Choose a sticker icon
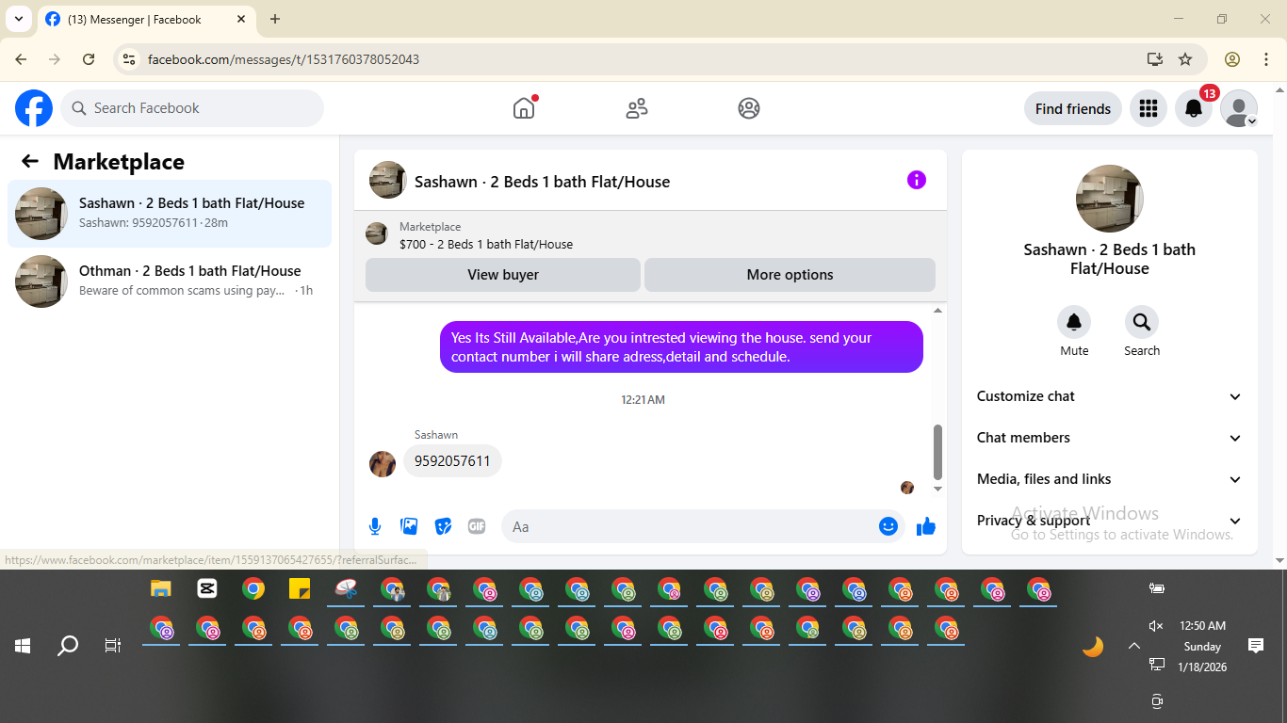 point(443,526)
